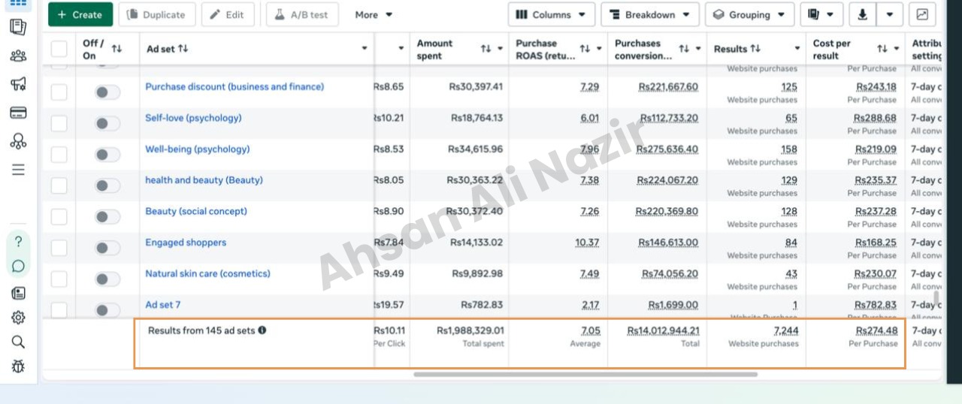
Task: Click the export download icon
Action: (862, 14)
